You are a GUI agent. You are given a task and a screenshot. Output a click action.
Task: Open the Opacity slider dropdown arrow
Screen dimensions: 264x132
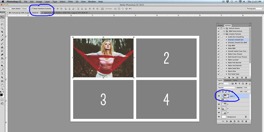tap(249, 88)
